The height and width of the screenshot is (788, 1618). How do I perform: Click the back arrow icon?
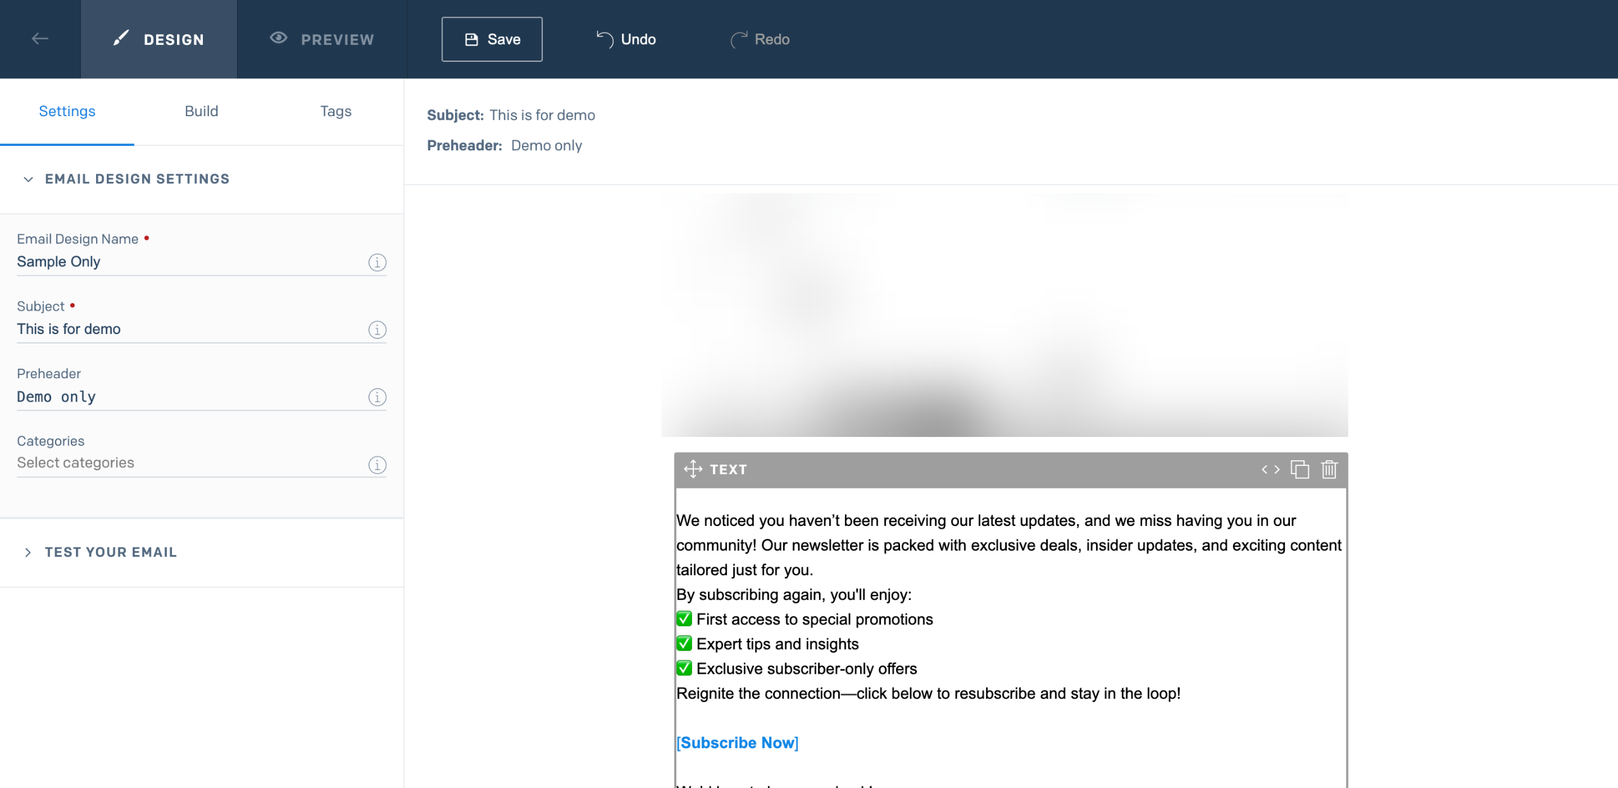(x=40, y=39)
